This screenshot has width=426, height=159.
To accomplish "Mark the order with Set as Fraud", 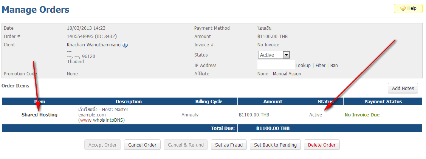I will point(229,145).
